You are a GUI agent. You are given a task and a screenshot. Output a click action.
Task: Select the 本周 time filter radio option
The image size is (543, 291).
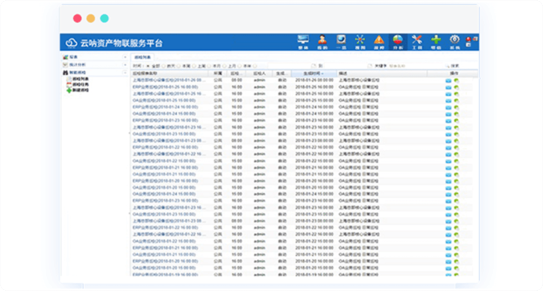(179, 66)
